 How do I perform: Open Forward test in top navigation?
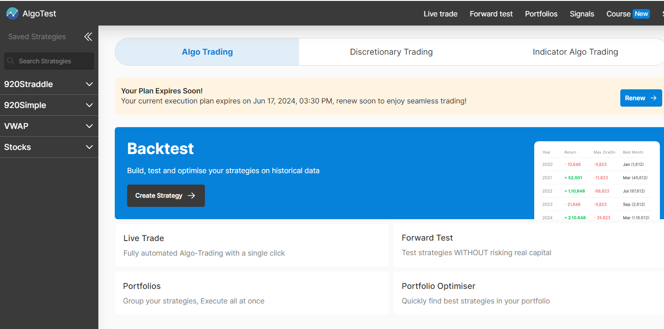point(491,14)
